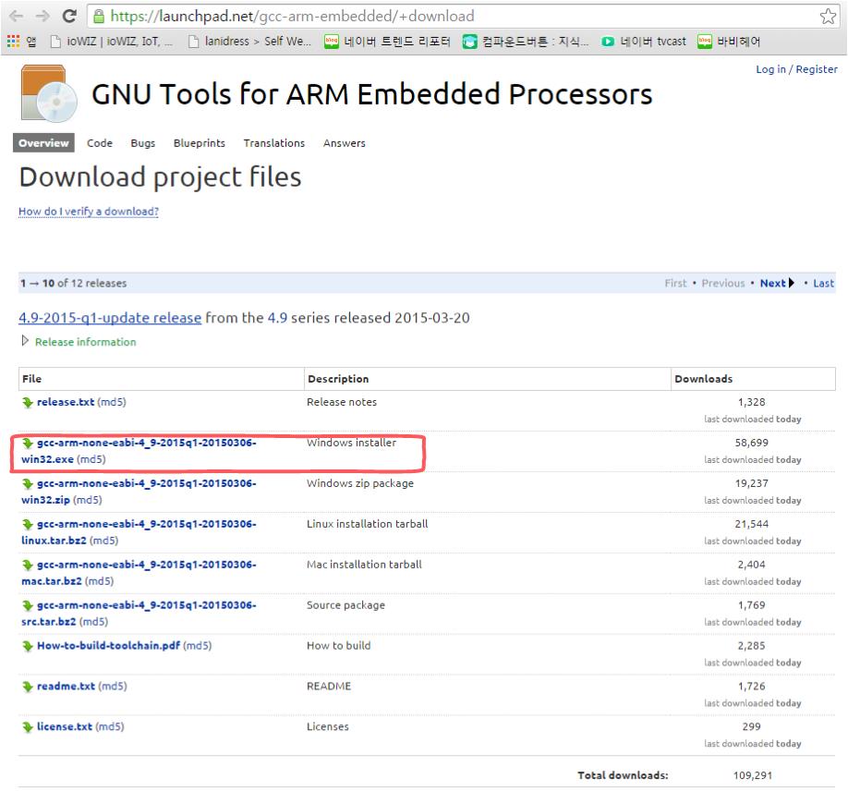
Task: Click the browser back arrow
Action: 17,17
